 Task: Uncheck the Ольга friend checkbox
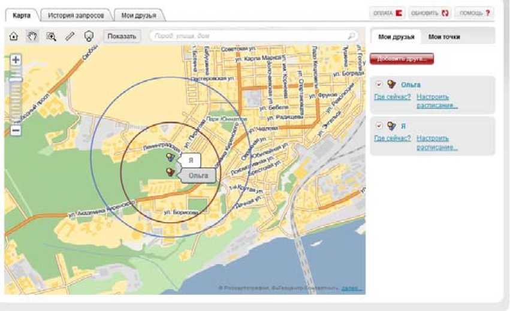379,84
